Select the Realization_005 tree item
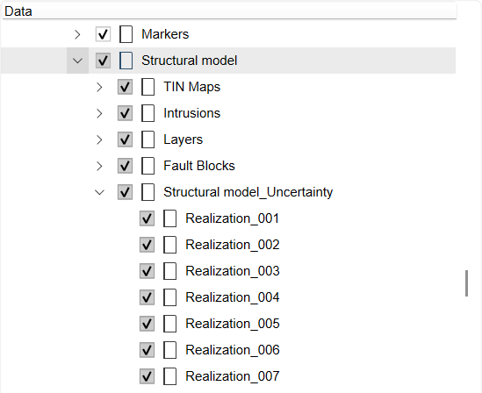The height and width of the screenshot is (393, 482). 233,324
